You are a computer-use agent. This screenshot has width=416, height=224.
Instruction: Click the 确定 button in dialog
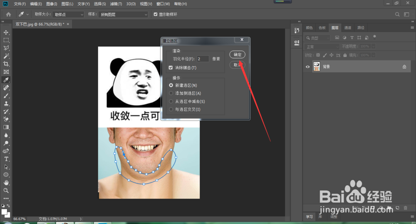(x=237, y=54)
